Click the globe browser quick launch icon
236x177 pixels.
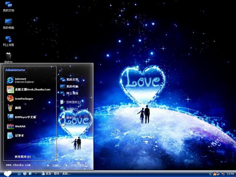(x=25, y=174)
